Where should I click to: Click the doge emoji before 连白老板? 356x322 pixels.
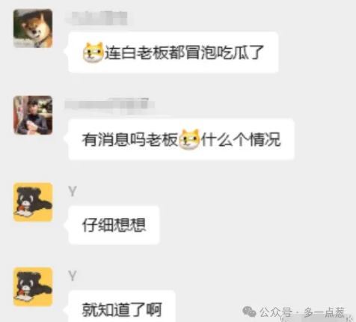(x=93, y=52)
